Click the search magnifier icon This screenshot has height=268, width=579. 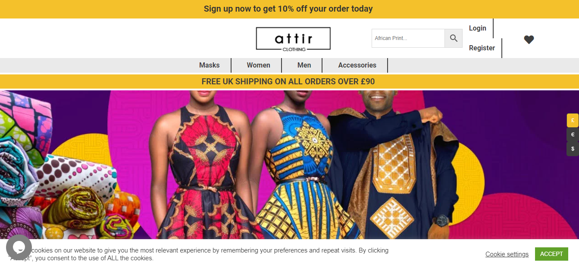point(454,38)
